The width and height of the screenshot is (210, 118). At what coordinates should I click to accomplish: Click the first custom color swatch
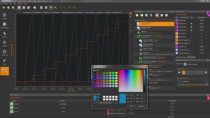click(x=95, y=96)
